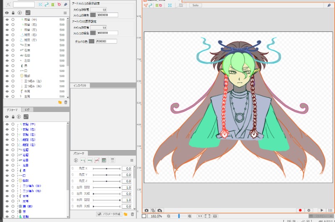This screenshot has height=222, width=335.
Task: Click the list icon right of play button
Action: 330,210
